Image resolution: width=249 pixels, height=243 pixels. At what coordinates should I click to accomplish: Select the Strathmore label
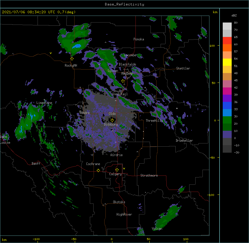[x=149, y=175]
